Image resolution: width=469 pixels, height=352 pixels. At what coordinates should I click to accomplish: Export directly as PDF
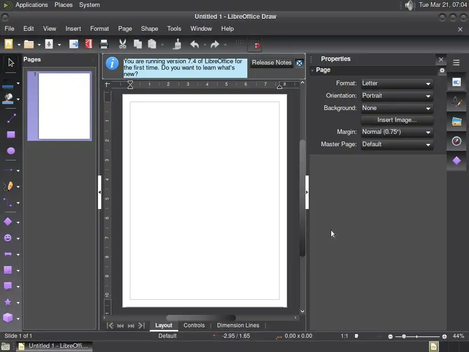point(89,44)
